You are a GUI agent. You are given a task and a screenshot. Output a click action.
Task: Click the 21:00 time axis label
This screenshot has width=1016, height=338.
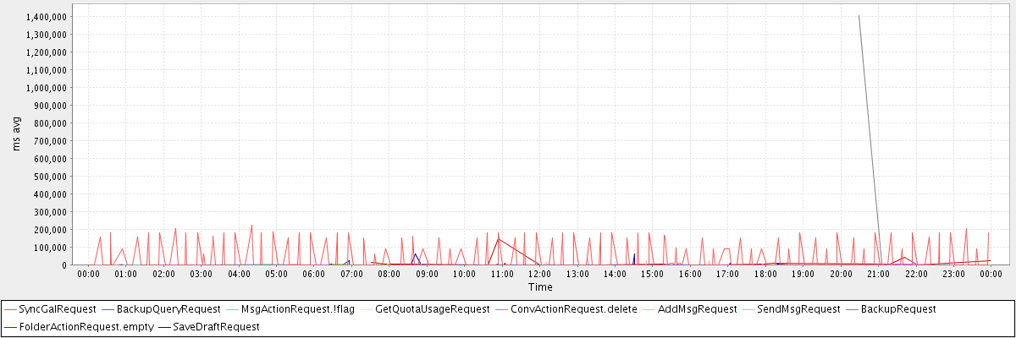tap(878, 274)
